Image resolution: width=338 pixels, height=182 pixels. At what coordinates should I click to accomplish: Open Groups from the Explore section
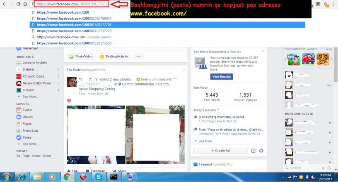[28, 117]
